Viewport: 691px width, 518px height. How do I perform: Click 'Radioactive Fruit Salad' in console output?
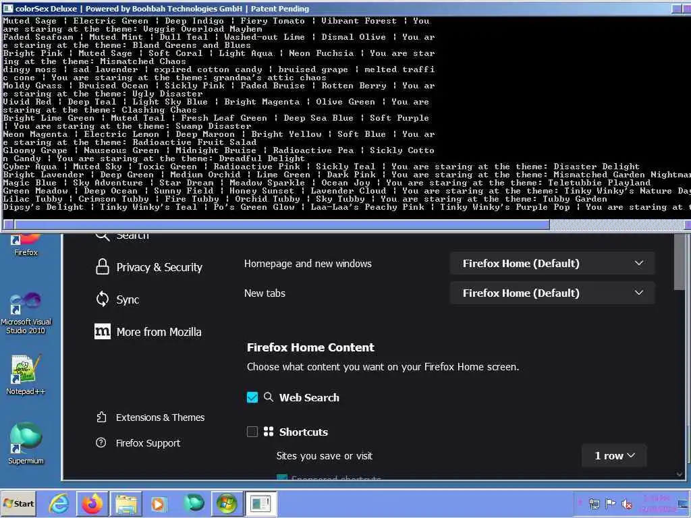pos(194,142)
